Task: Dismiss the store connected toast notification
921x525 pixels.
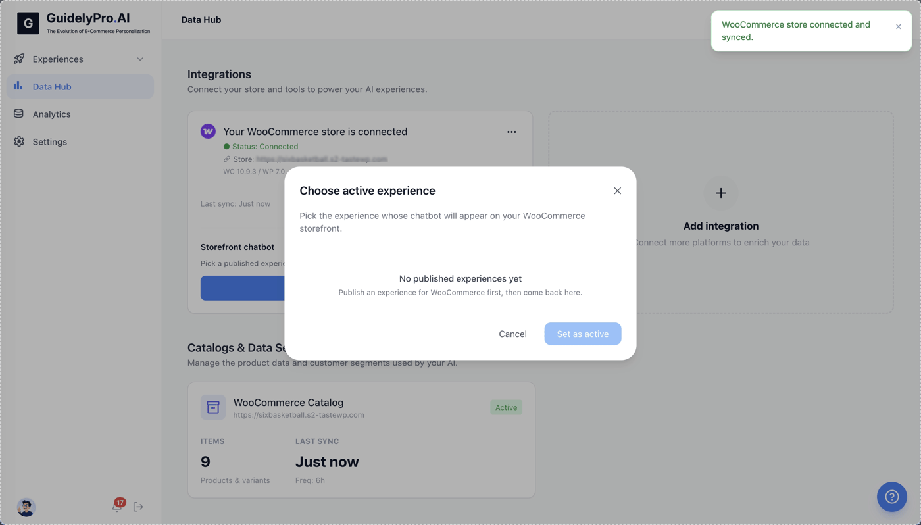Action: (898, 27)
